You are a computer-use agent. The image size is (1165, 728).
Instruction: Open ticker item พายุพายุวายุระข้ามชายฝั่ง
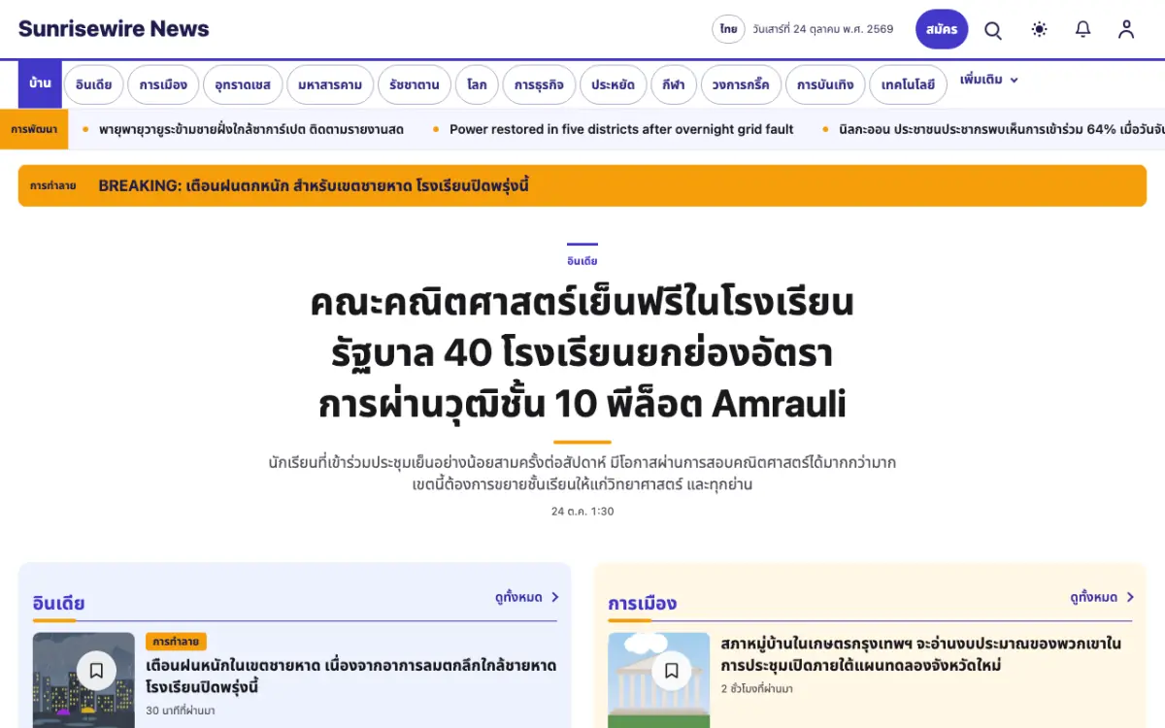click(x=251, y=129)
